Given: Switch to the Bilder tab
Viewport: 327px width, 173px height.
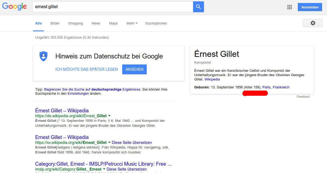Looking at the screenshot, I should click(x=55, y=23).
